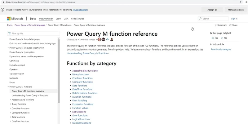Open Function values link
248x124 pixels.
coord(80,108)
